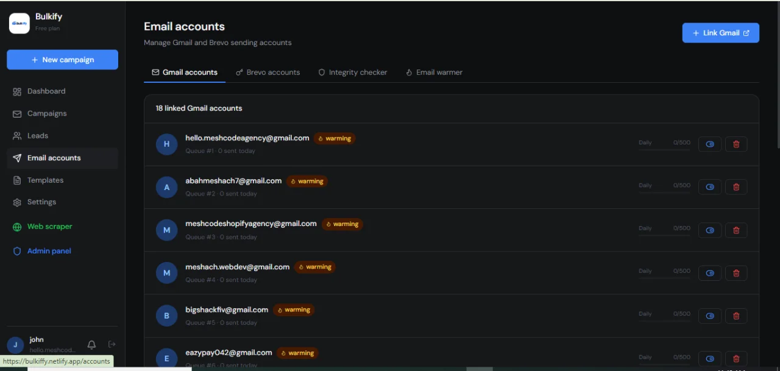
Task: Click the logout icon beside john
Action: pyautogui.click(x=112, y=344)
